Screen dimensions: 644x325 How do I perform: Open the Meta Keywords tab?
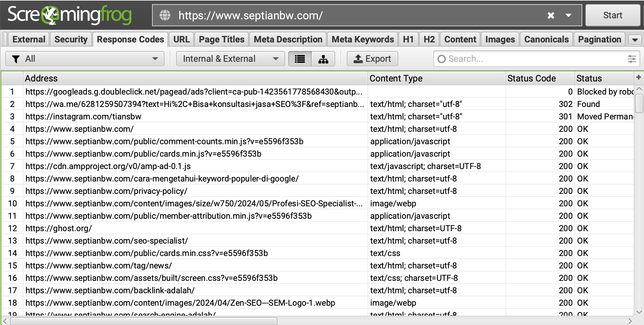363,39
